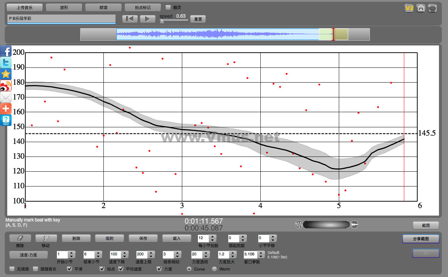Share via the Twitter icon
The width and height of the screenshot is (448, 277).
pyautogui.click(x=6, y=63)
